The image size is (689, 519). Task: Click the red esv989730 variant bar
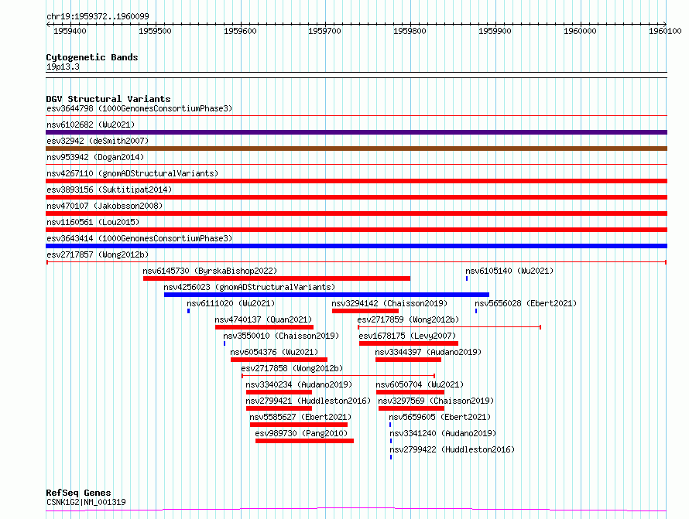(x=304, y=441)
